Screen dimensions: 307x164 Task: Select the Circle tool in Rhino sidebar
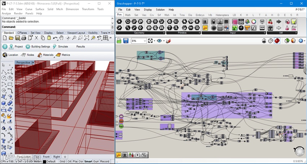tap(4, 78)
